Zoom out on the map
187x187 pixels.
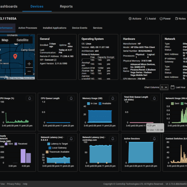(x=29, y=71)
